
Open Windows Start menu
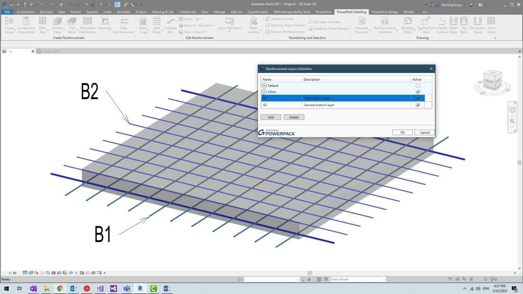[x=6, y=289]
